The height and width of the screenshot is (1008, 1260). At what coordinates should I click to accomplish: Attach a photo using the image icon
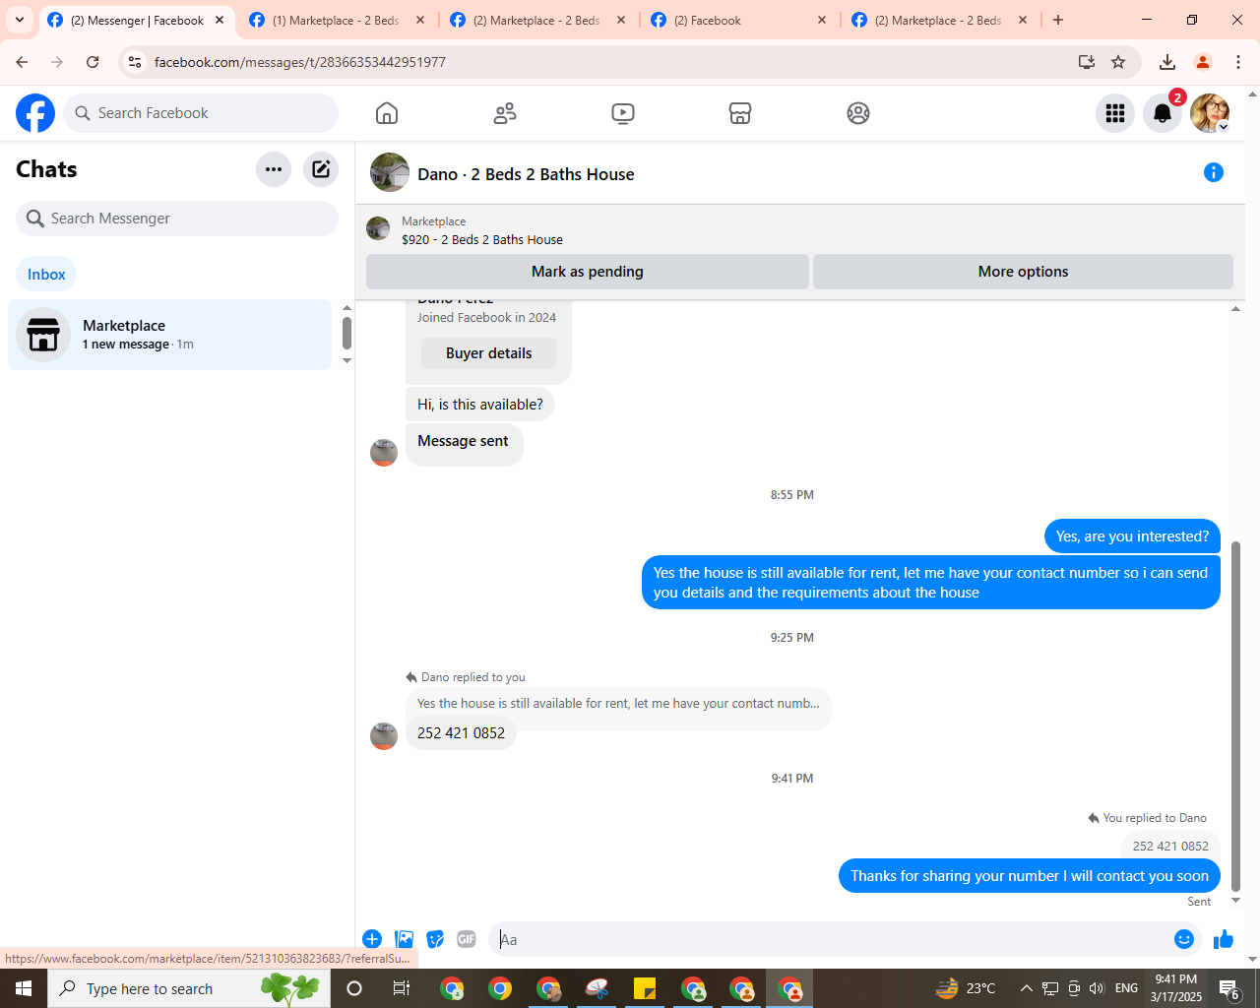[x=404, y=939]
